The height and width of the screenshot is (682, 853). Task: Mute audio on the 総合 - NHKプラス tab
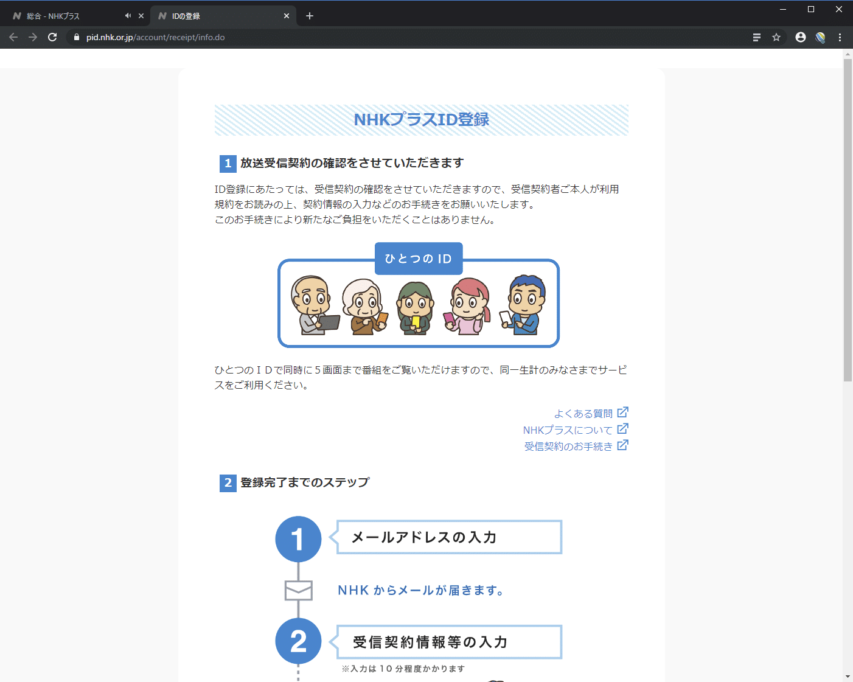[x=128, y=16]
